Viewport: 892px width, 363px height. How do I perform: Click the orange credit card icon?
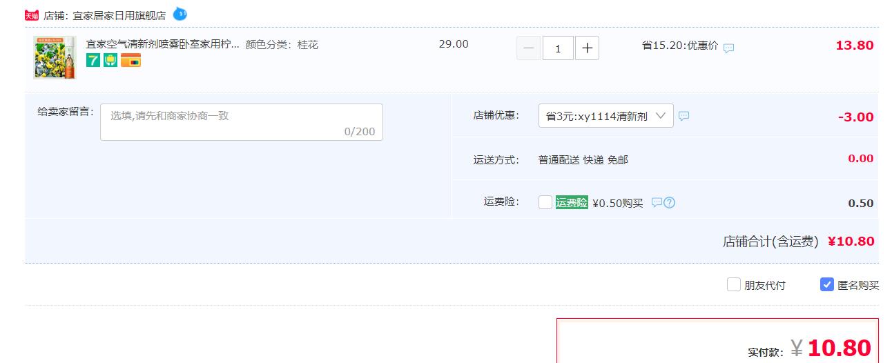pos(130,61)
